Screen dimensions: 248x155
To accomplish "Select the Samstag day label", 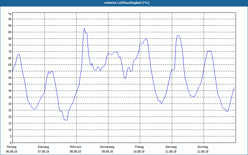I will coord(171,147).
